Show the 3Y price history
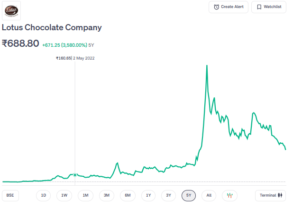 [x=168, y=195]
